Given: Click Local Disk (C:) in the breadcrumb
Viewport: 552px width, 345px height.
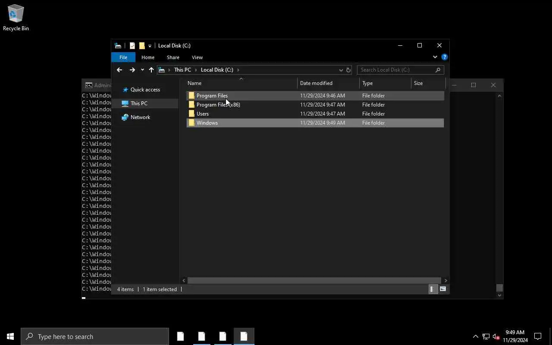Looking at the screenshot, I should 217,70.
